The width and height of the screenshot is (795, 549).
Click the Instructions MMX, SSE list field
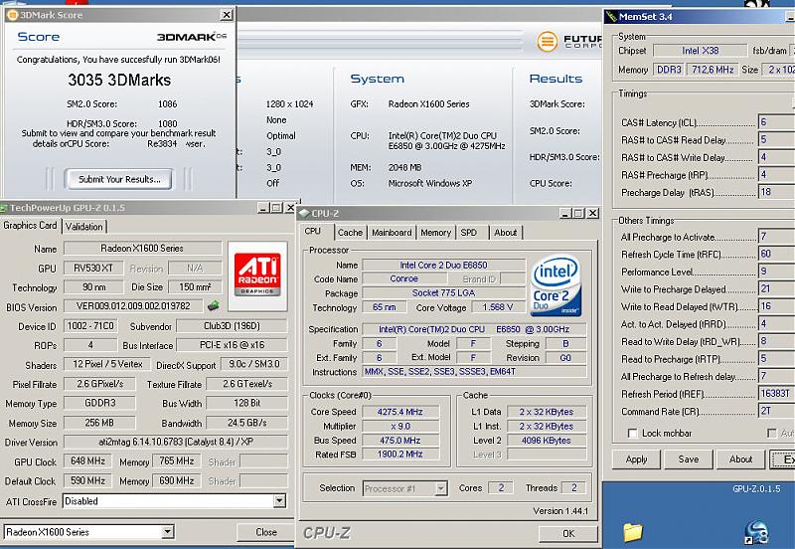pyautogui.click(x=475, y=372)
